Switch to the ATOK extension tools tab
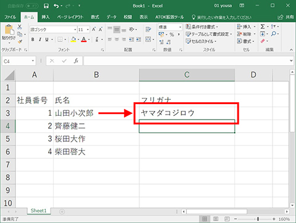The image size is (296, 223). (170, 17)
